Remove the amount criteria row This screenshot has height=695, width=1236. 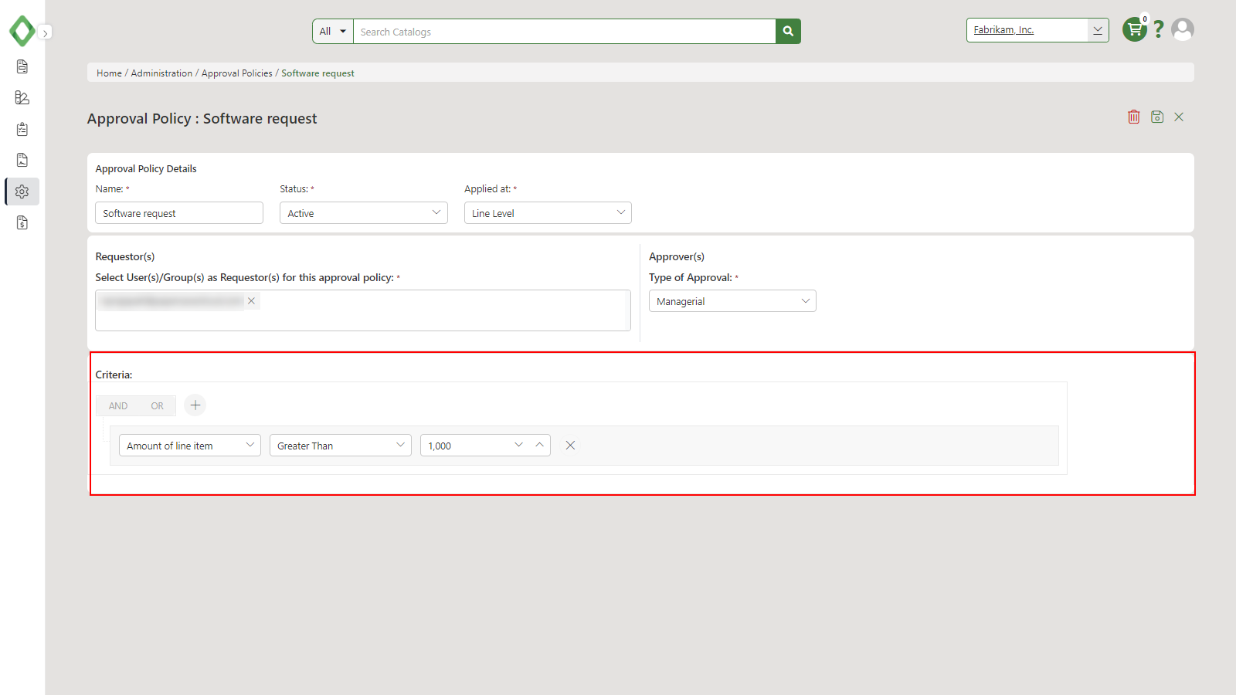570,446
